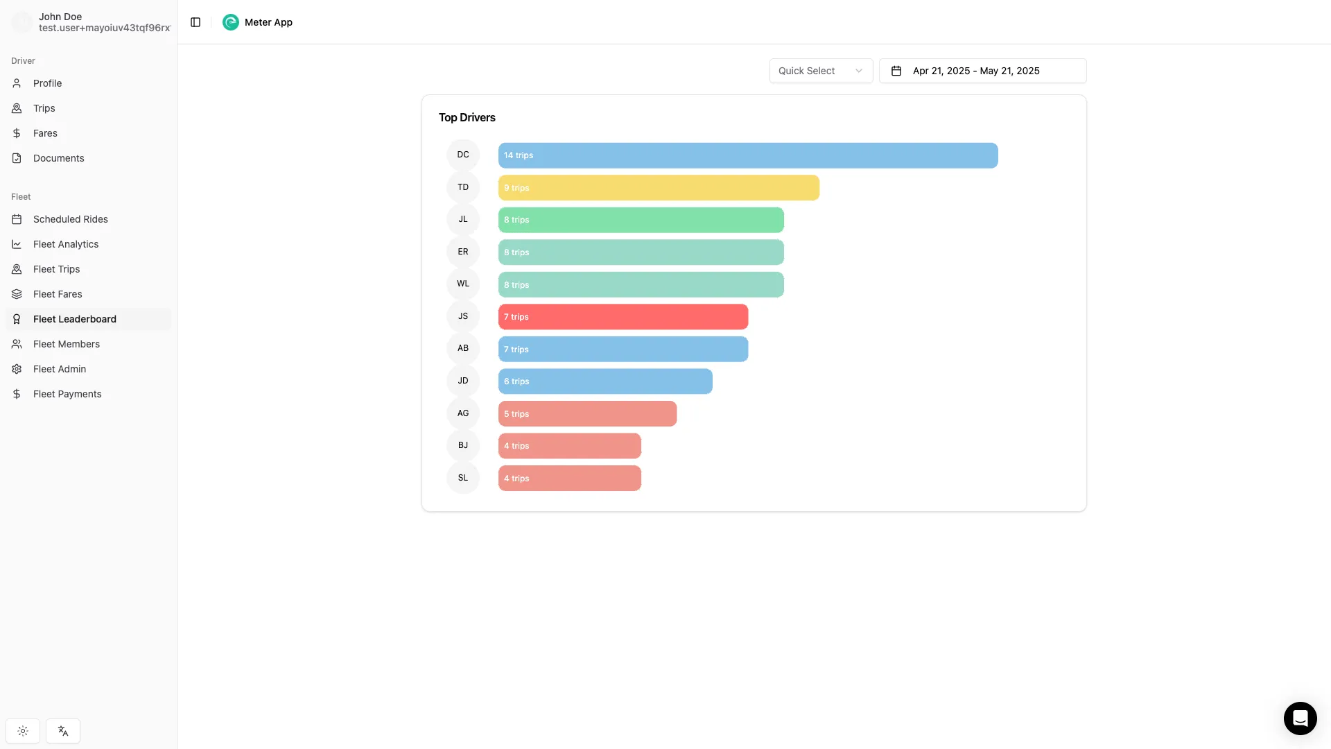Viewport: 1331px width, 749px height.
Task: Open the Fleet Leaderboard menu item
Action: [74, 319]
